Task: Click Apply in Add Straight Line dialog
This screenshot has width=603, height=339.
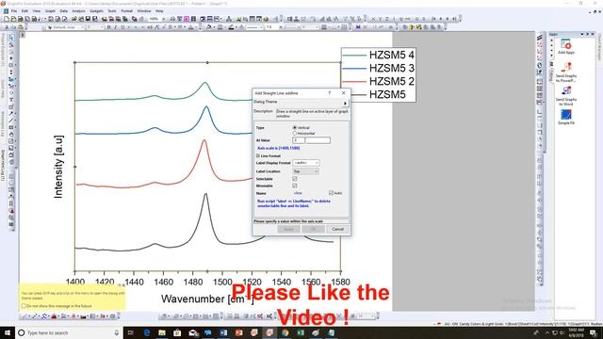Action: pyautogui.click(x=289, y=229)
